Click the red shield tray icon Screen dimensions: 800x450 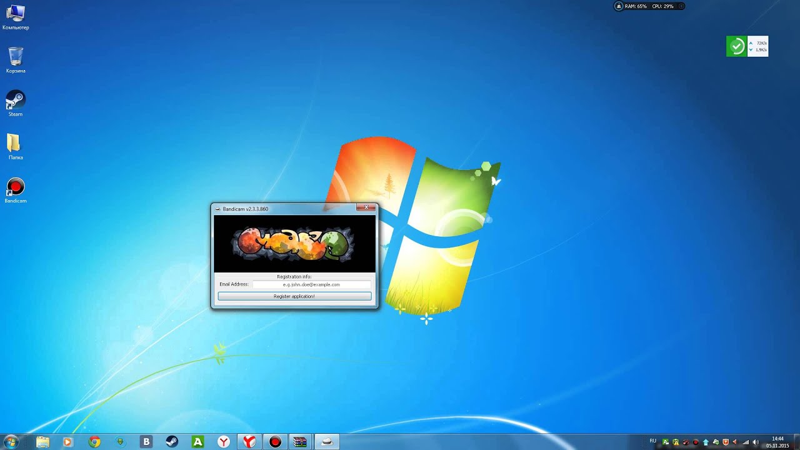pyautogui.click(x=726, y=442)
